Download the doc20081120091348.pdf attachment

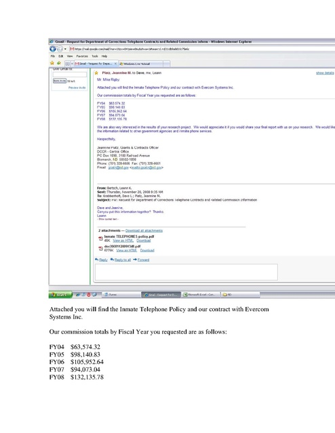pyautogui.click(x=147, y=251)
